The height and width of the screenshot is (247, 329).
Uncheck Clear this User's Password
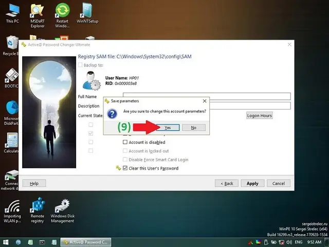[125, 168]
